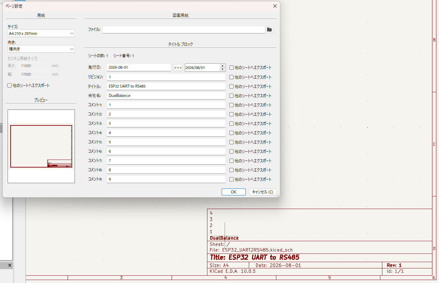
Task: Click the コメント1 input field
Action: pos(166,105)
